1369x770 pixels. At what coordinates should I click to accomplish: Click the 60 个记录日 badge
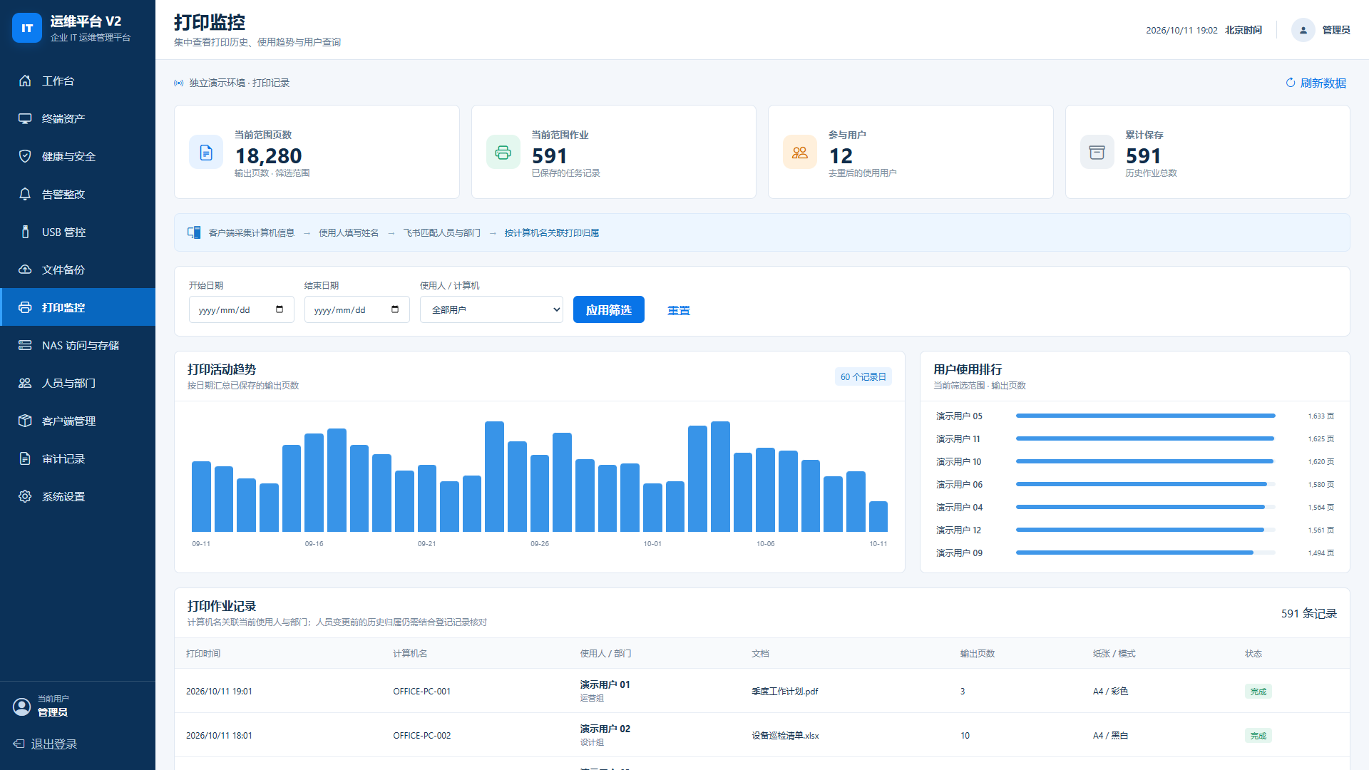(x=863, y=376)
